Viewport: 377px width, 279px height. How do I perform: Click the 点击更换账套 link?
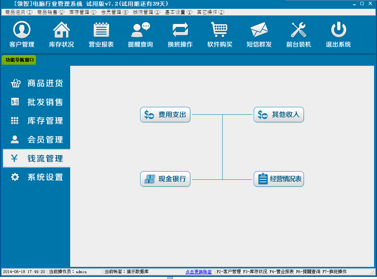tap(198, 272)
